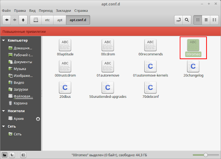This screenshot has width=221, height=159.
Task: Open the Переход menu
Action: click(x=46, y=11)
